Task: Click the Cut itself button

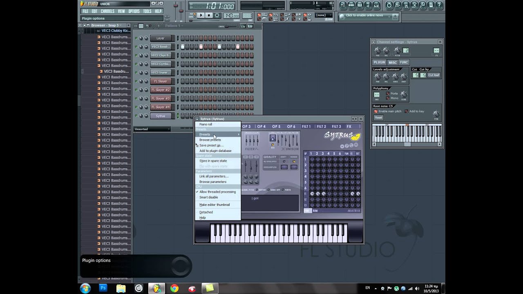Action: coord(434,75)
